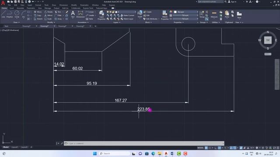Open the Dimension menu
The width and height of the screenshot is (280, 157).
click(x=63, y=5)
